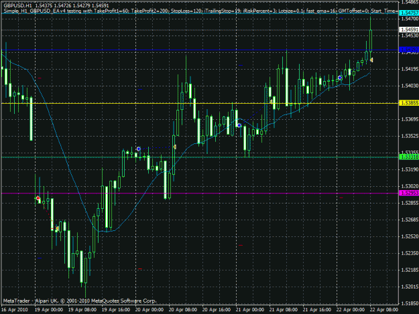
Task: Click the magenta 1.52953 price label
Action: tap(409, 193)
